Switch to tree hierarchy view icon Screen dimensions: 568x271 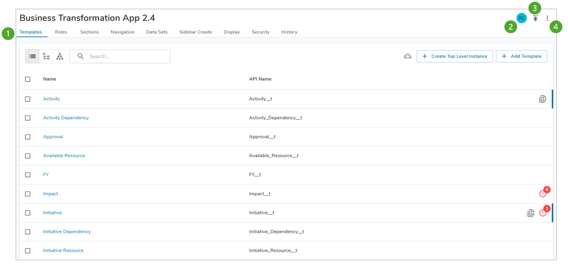click(x=46, y=56)
